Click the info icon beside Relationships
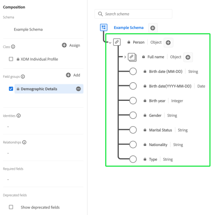 [x=24, y=143]
